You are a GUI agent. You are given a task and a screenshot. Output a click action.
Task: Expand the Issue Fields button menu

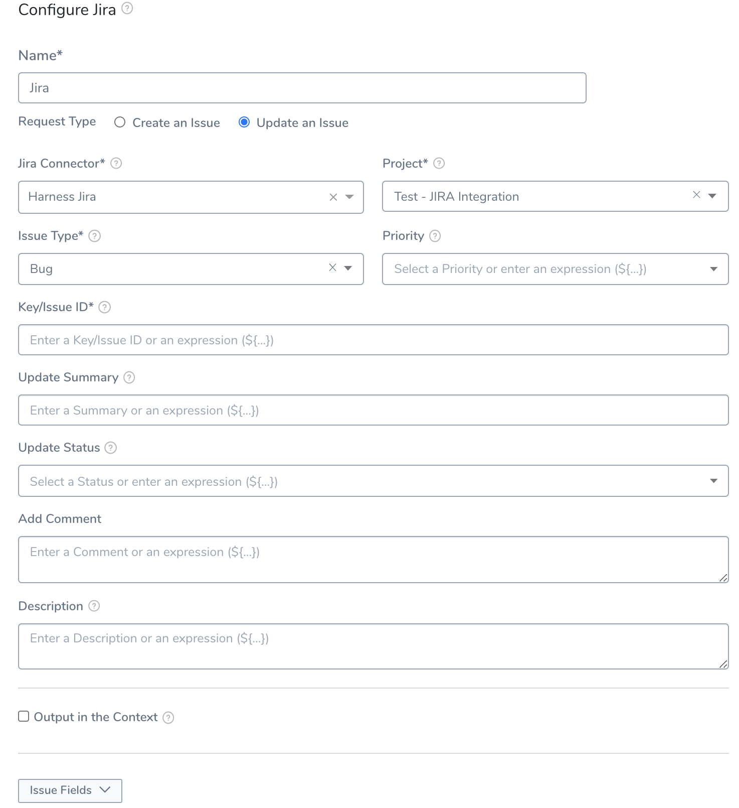(70, 790)
